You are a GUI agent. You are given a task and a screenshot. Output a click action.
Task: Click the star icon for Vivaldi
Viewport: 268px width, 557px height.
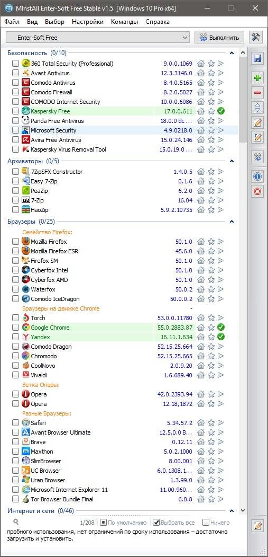point(211,375)
